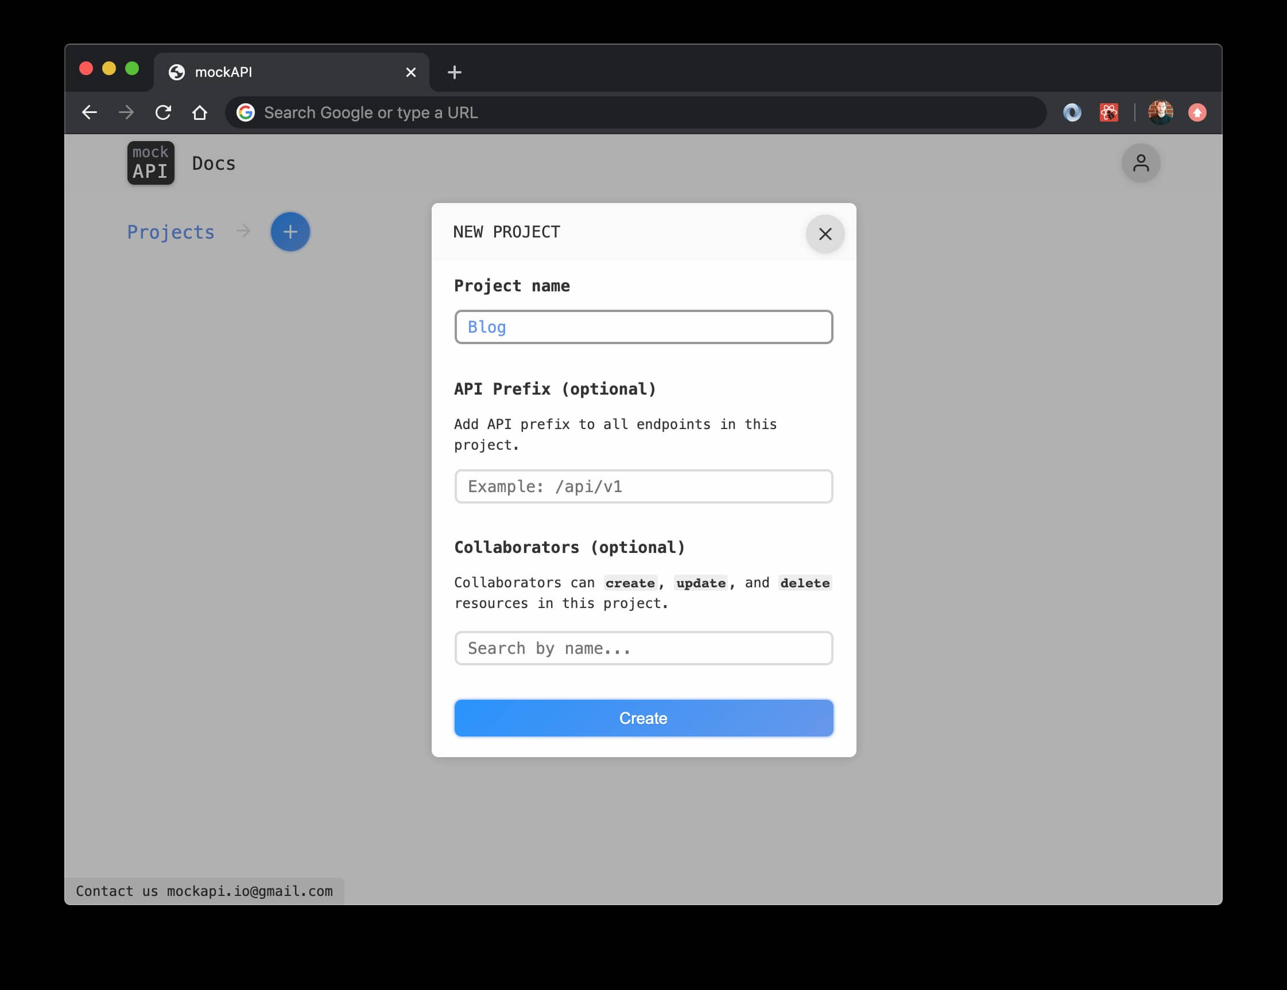Viewport: 1287px width, 990px height.
Task: Click the Project name field containing Blog
Action: point(643,327)
